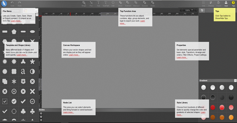Expand the shape library category dropdown
The width and height of the screenshot is (237, 123).
pyautogui.click(x=37, y=15)
